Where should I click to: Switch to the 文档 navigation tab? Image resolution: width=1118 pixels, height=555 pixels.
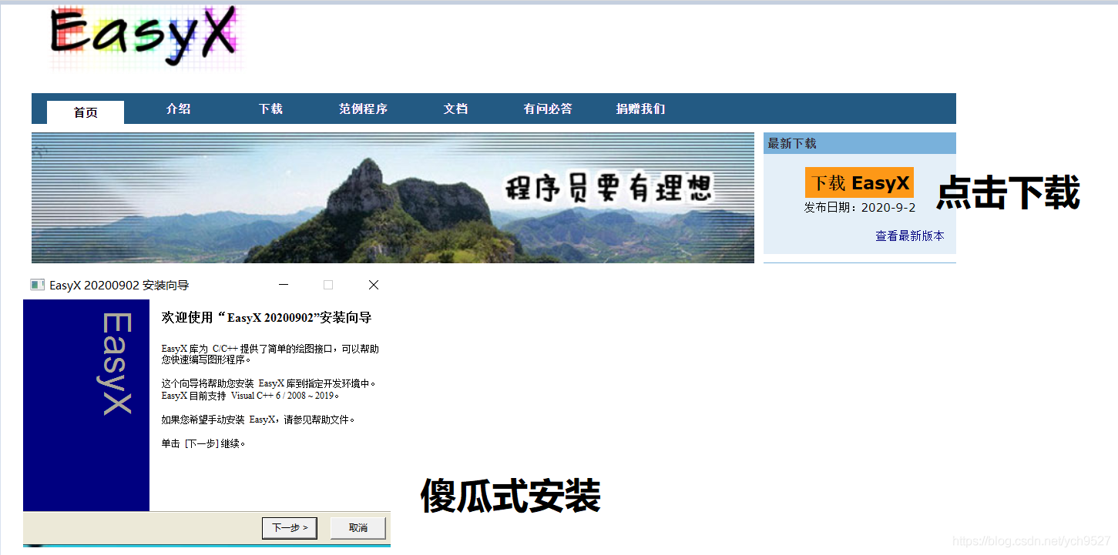point(455,109)
